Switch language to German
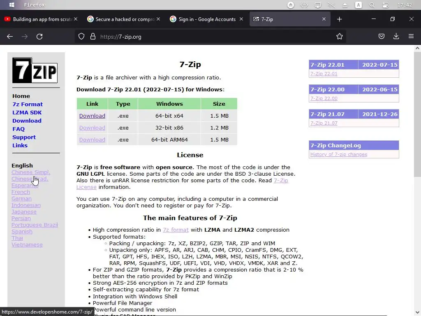Image resolution: width=421 pixels, height=316 pixels. (21, 199)
